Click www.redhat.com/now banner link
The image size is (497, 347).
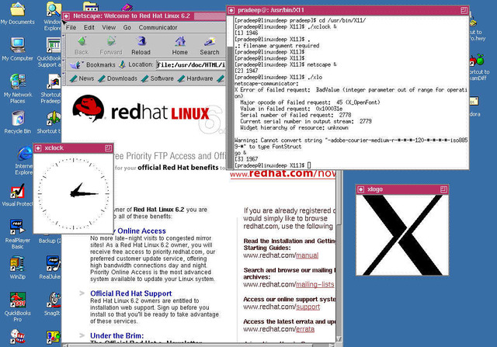(283, 174)
